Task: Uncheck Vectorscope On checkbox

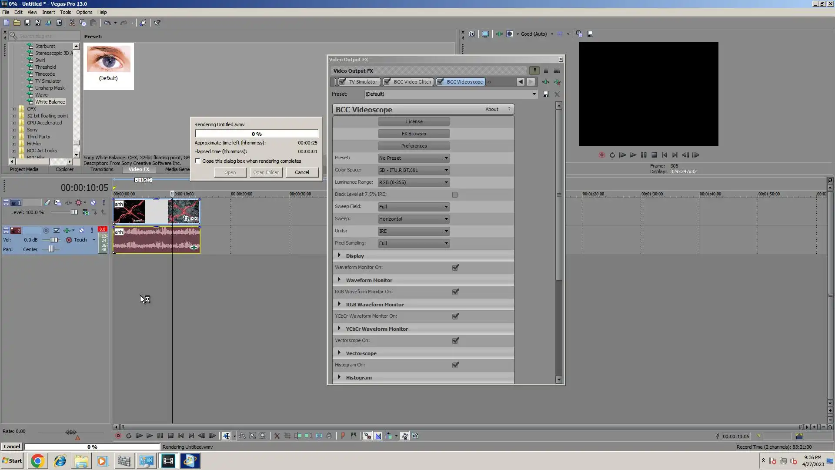Action: coord(455,341)
